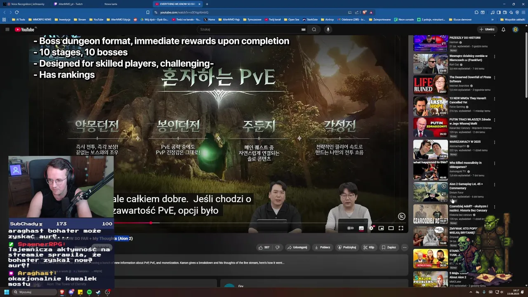Toggle video autoplay switch in the player

coord(351,228)
